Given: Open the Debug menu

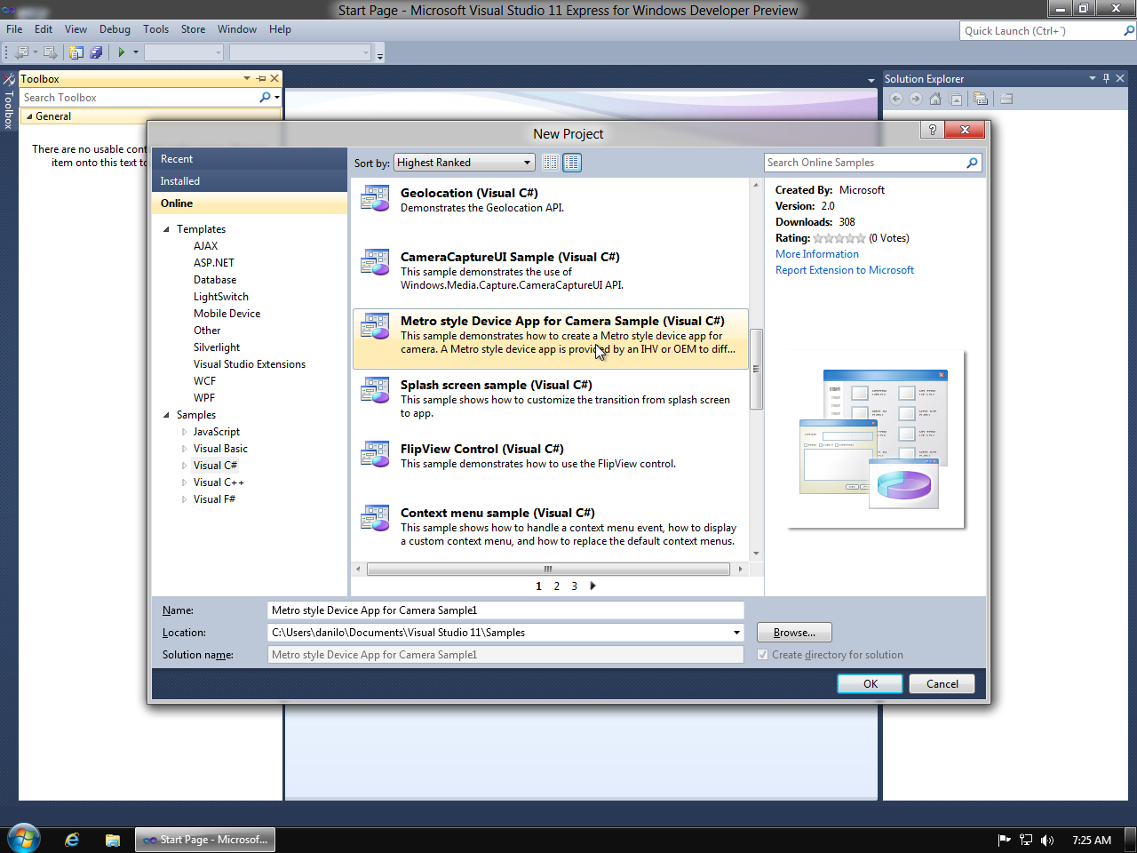Looking at the screenshot, I should click(115, 29).
